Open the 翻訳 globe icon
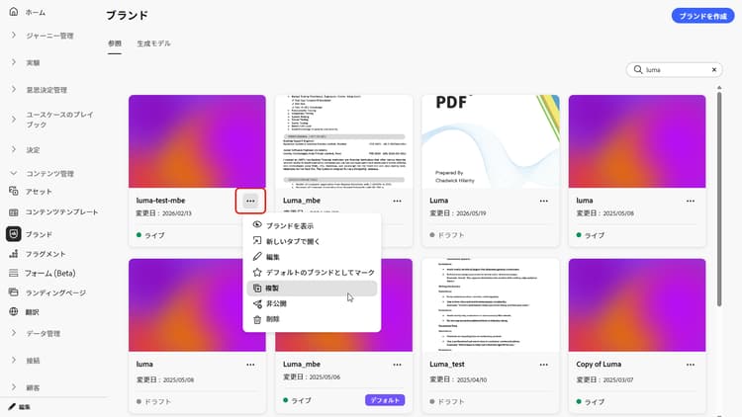 [x=14, y=311]
